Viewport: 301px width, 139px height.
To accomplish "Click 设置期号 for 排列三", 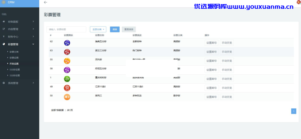I will point(212,97).
